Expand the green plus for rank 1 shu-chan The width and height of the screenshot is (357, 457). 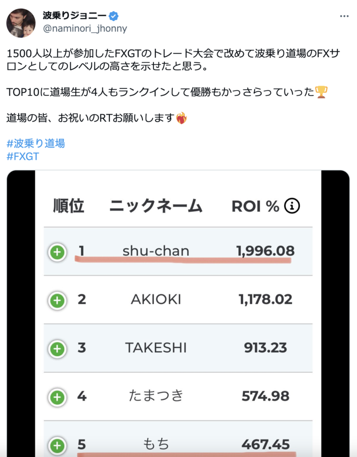click(x=57, y=252)
